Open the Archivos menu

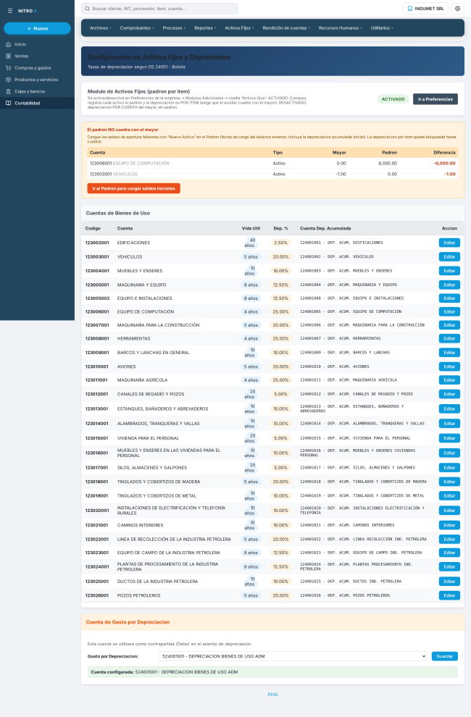[100, 28]
